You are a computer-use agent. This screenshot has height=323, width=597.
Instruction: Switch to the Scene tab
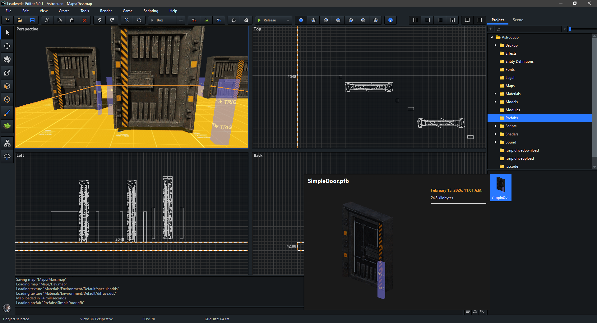(x=518, y=20)
